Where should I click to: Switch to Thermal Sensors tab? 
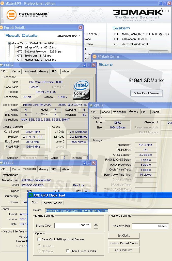pos(52,203)
